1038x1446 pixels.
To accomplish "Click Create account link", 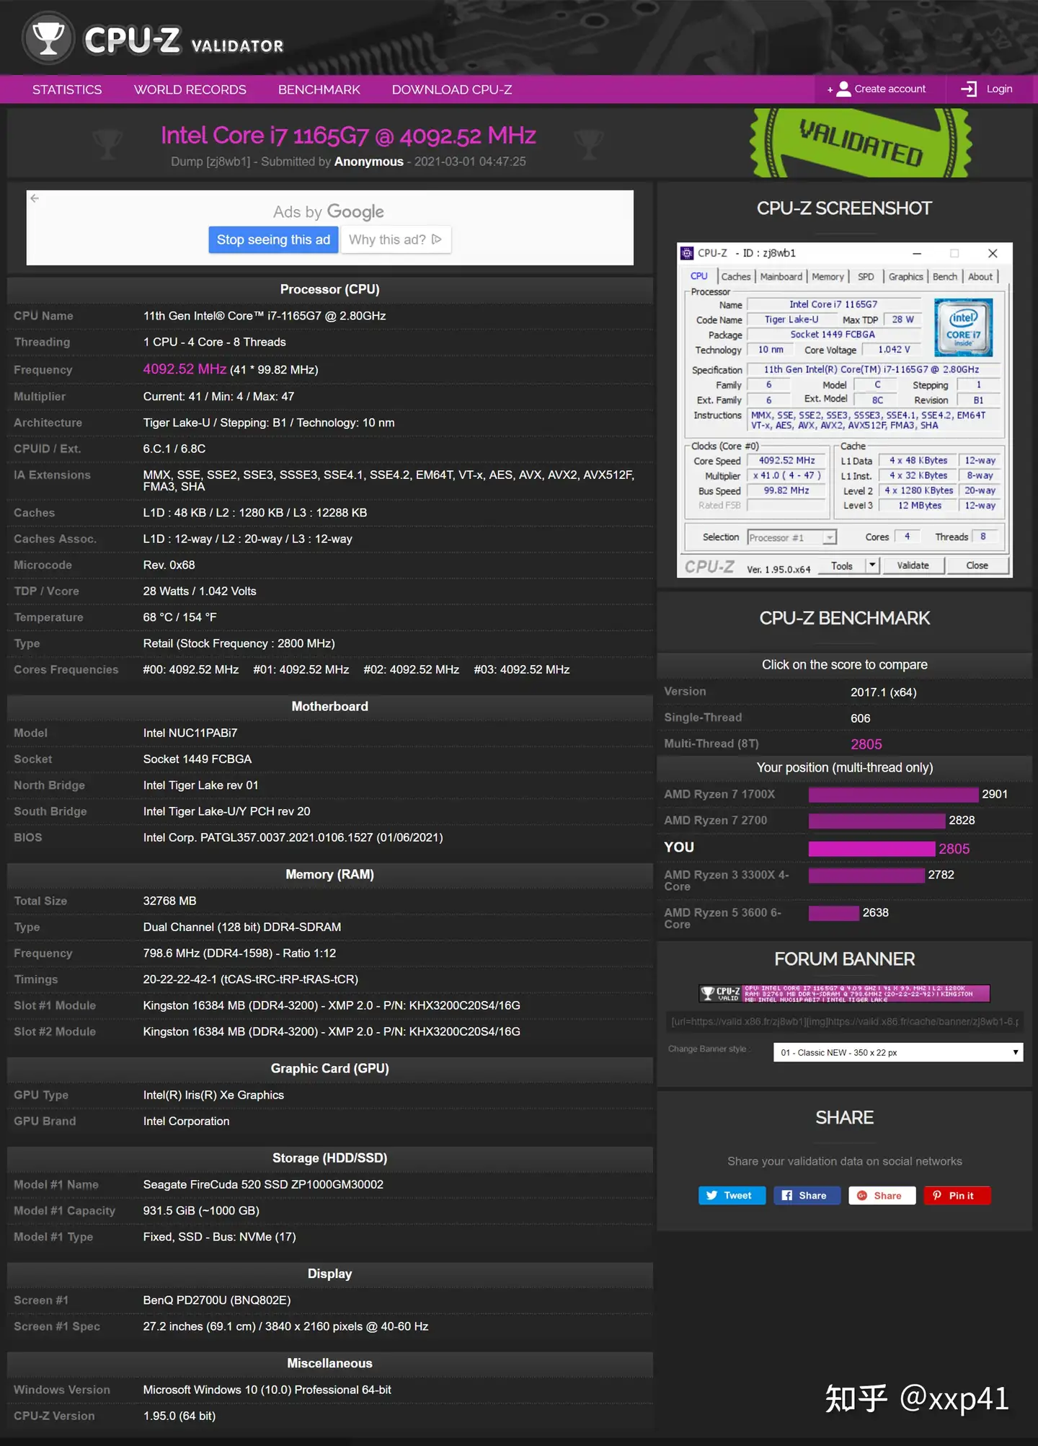I will 877,89.
